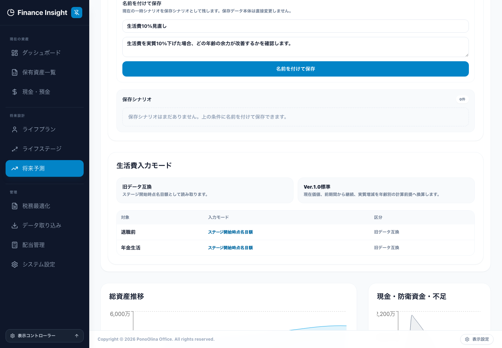Click the ステージ開始時点名目額 link for 年金生活
Screen dimensions: 502x348
tap(230, 248)
